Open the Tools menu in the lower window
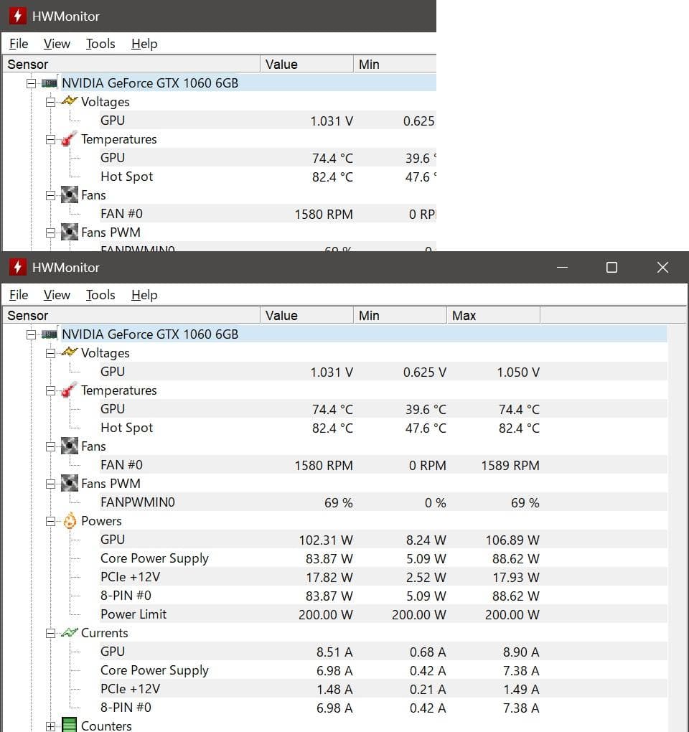This screenshot has width=689, height=732. pyautogui.click(x=100, y=295)
